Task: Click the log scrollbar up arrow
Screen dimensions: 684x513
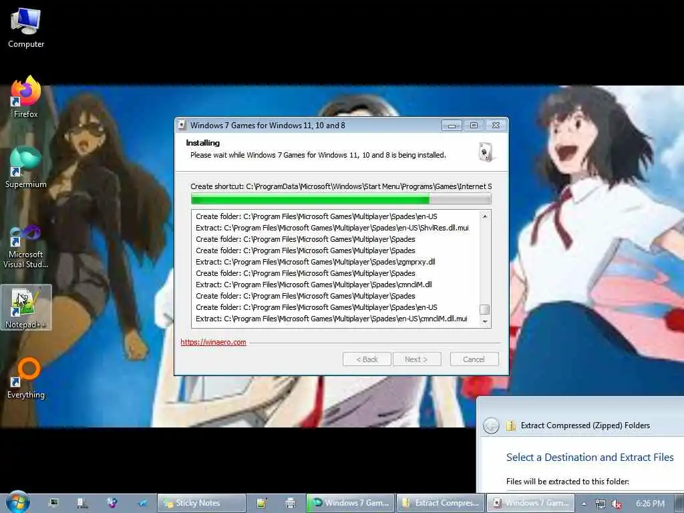Action: pos(485,216)
